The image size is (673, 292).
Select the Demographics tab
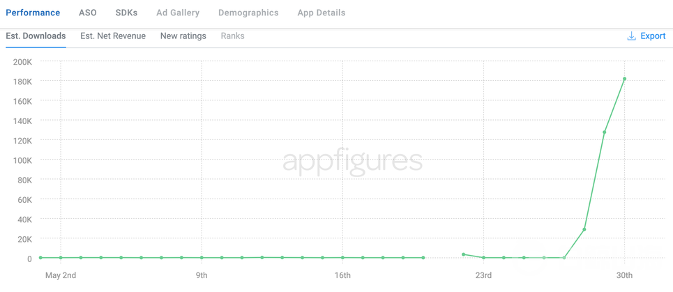pyautogui.click(x=248, y=13)
